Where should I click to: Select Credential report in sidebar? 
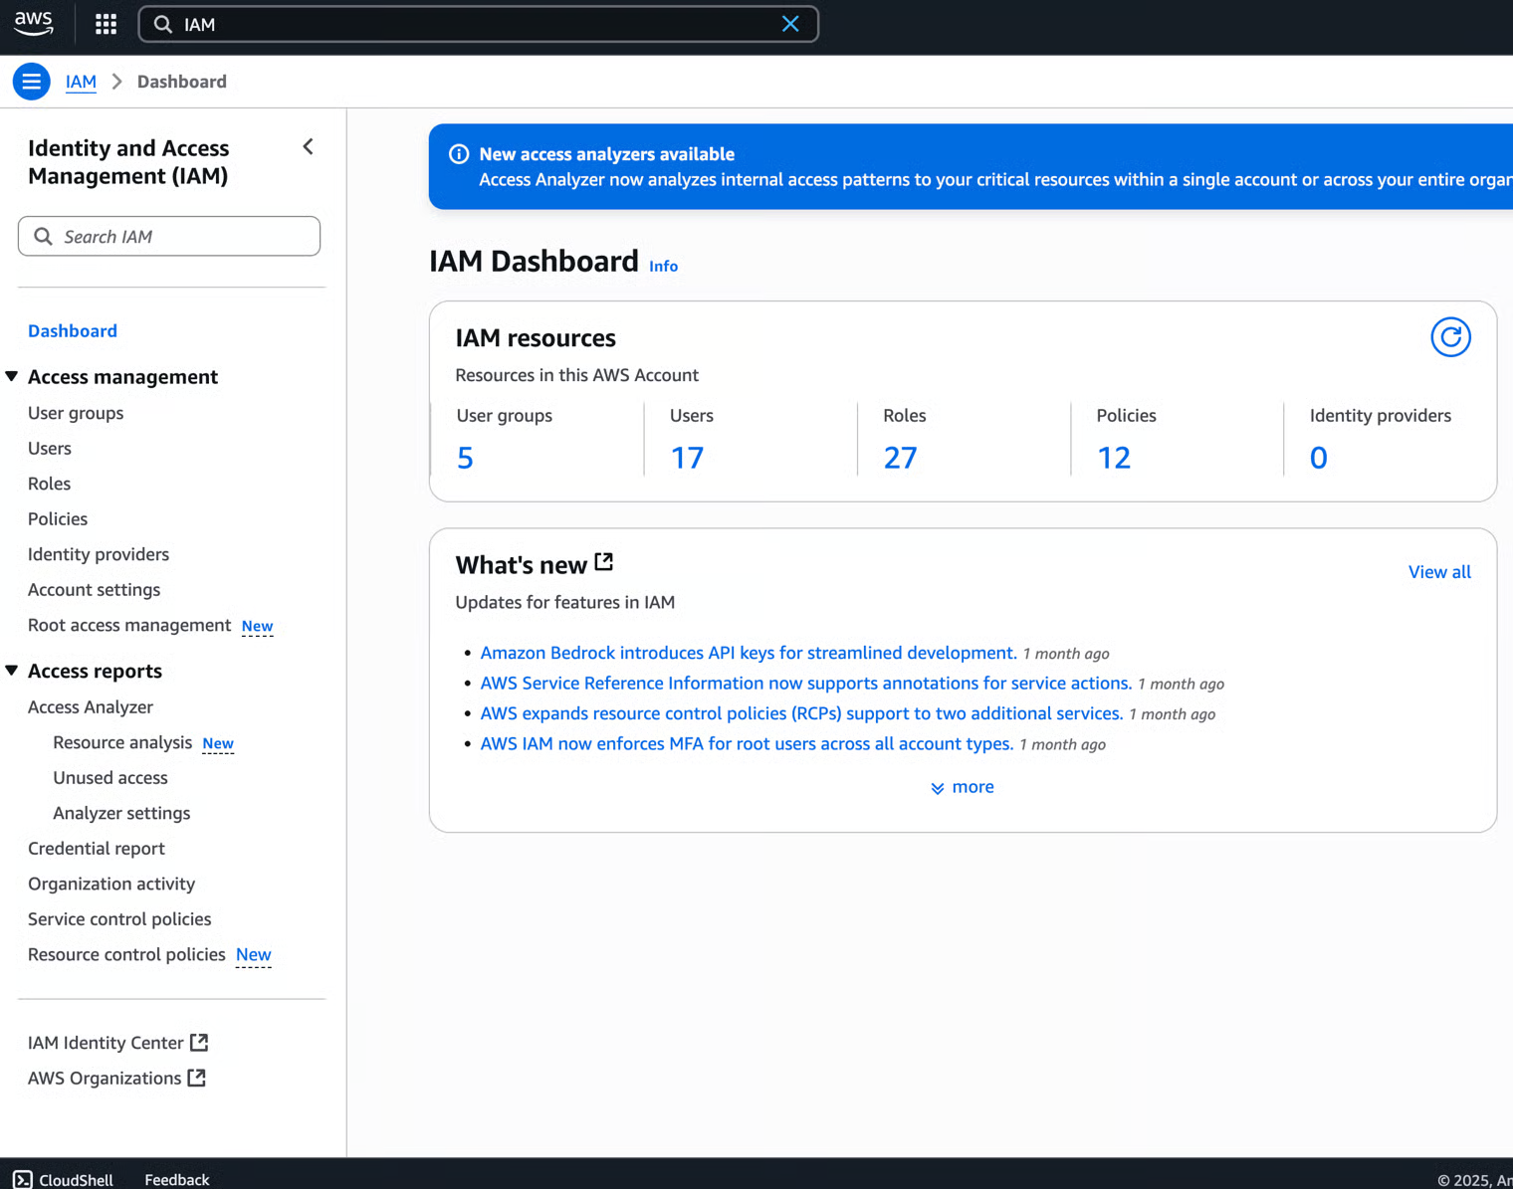coord(97,849)
